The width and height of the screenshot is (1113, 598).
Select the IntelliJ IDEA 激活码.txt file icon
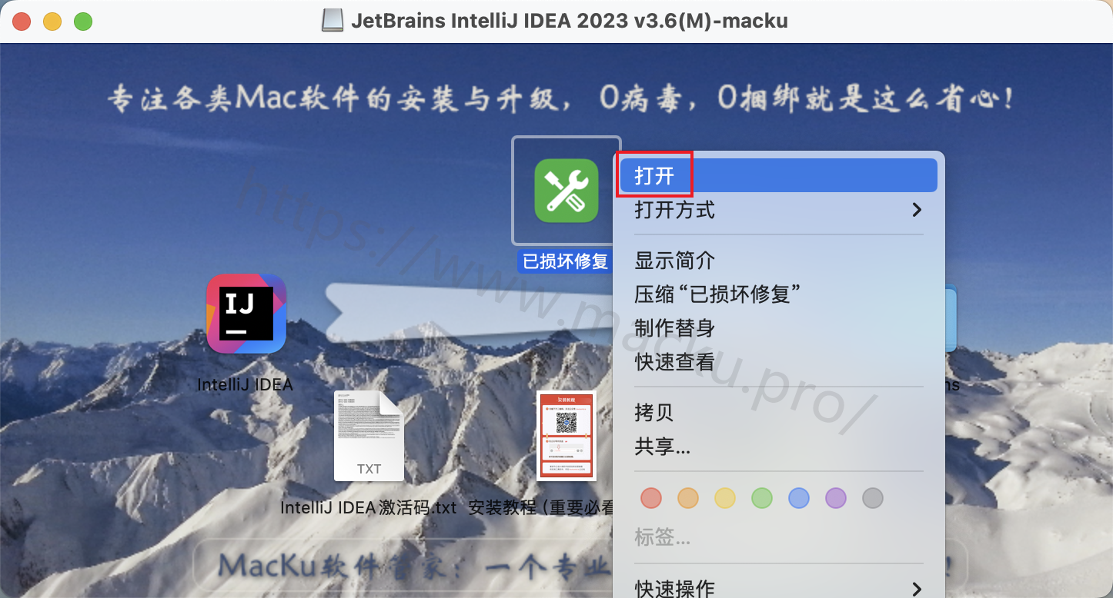tap(369, 436)
